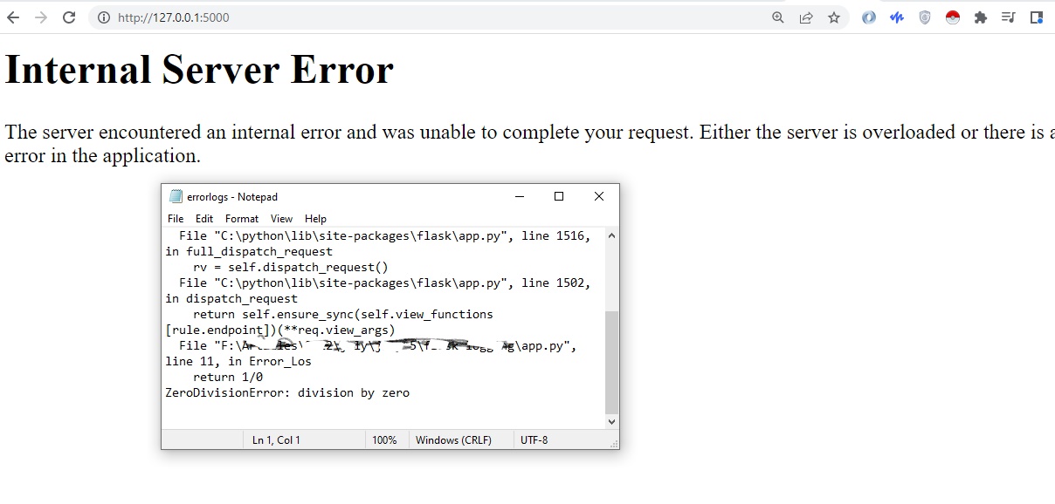Open the extensions puzzle-piece icon

coord(980,17)
